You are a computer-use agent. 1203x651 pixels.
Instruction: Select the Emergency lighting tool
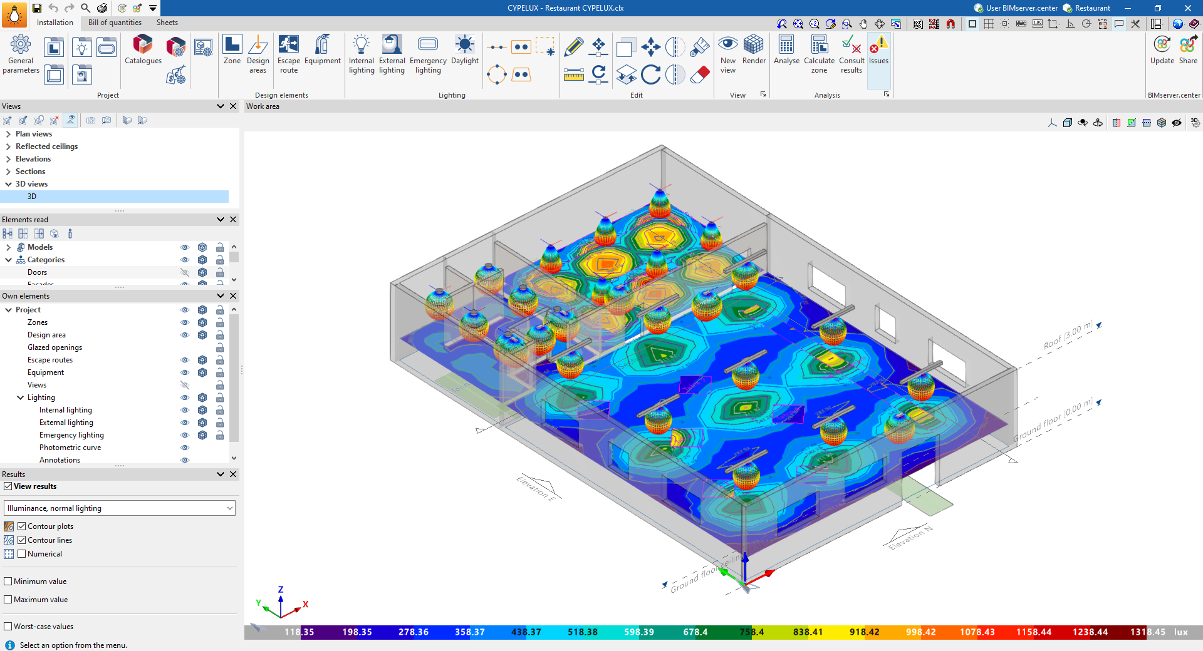tap(428, 54)
